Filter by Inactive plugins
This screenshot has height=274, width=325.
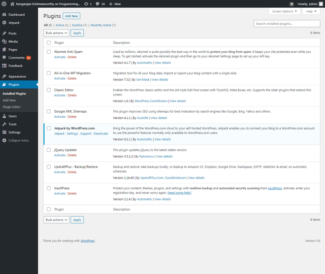click(77, 25)
